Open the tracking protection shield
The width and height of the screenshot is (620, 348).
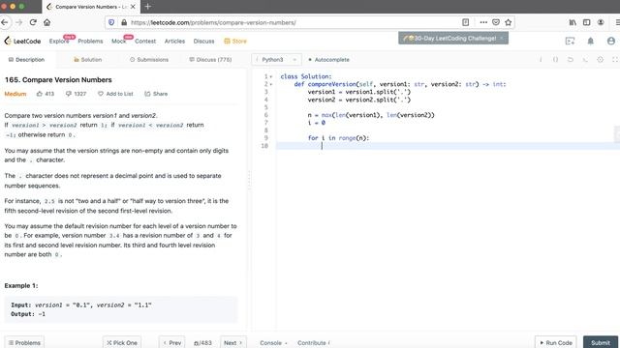pos(111,22)
